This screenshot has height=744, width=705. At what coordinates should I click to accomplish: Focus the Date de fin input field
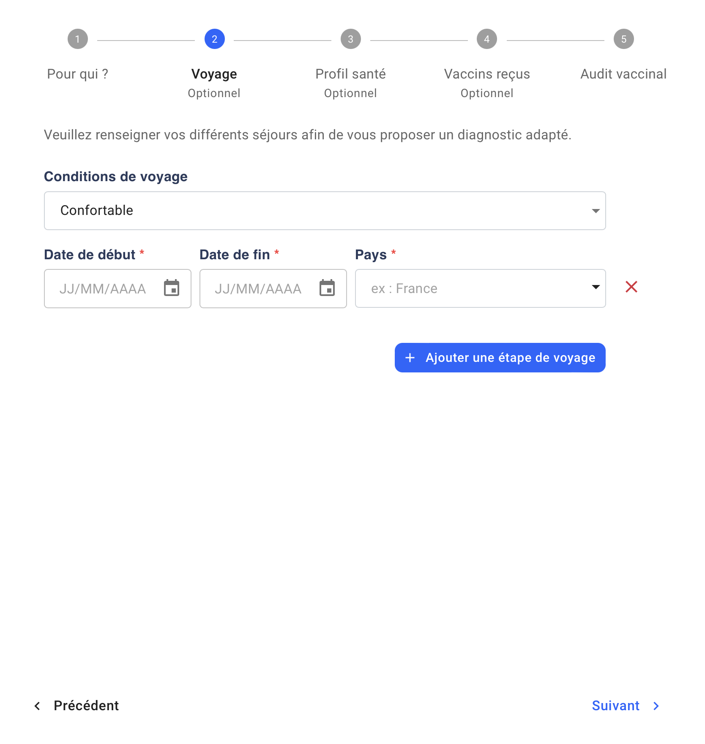[x=273, y=288]
